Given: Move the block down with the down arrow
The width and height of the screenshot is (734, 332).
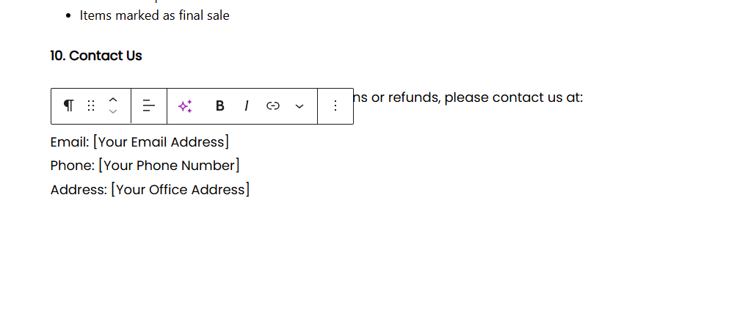Looking at the screenshot, I should click(x=113, y=111).
